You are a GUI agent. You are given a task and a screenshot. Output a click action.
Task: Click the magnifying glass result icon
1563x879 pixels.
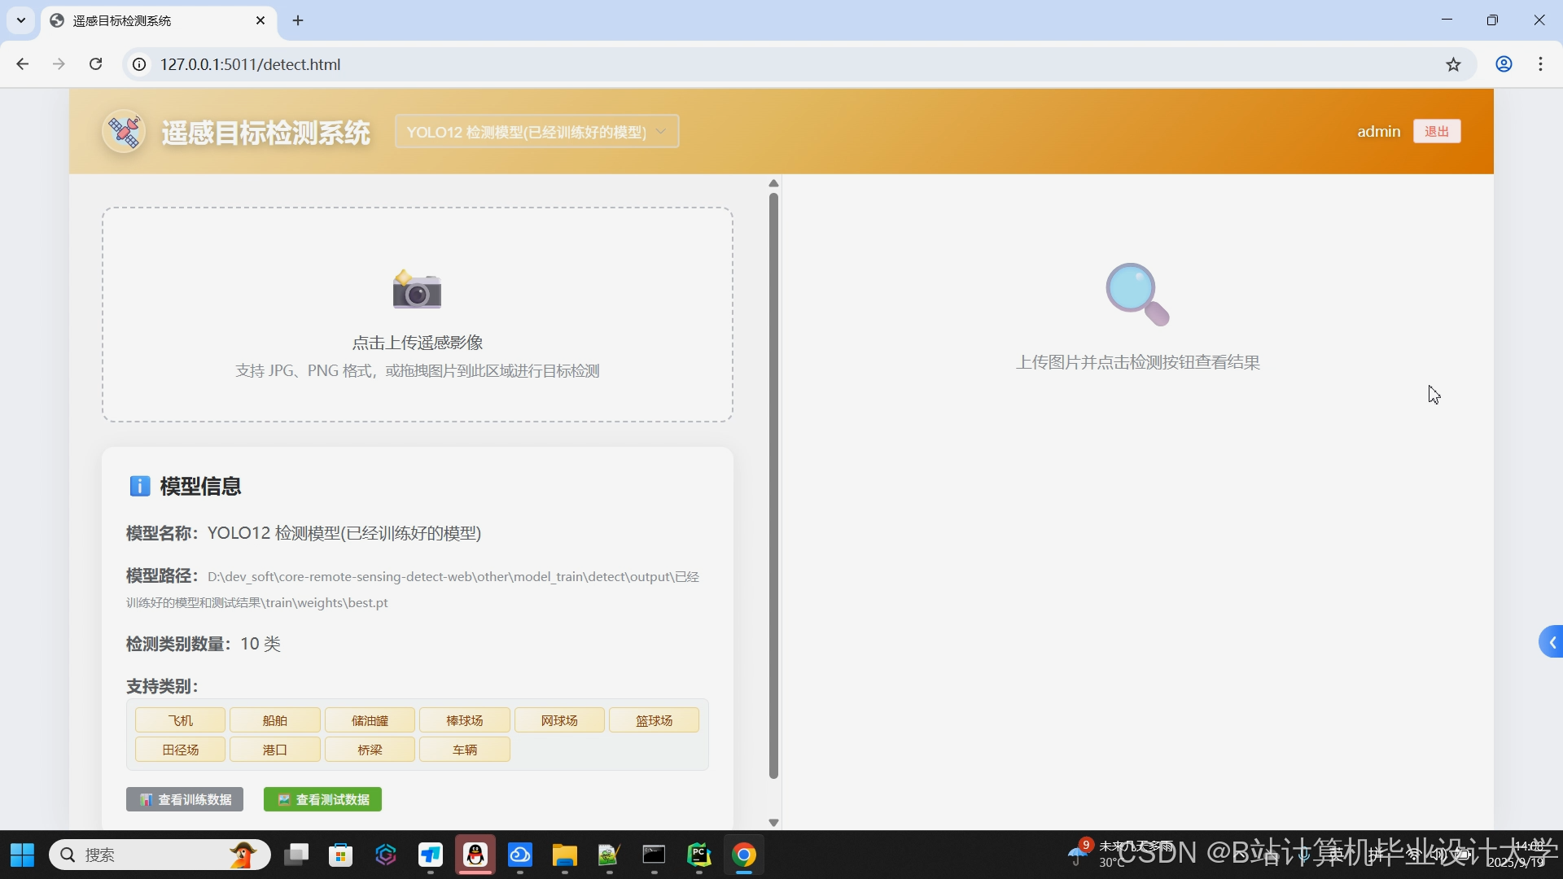pos(1137,294)
